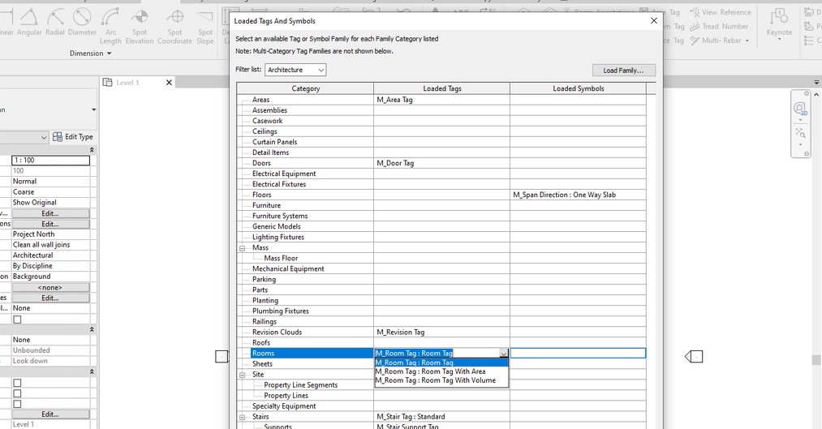Click the Keynote tool icon
The image size is (822, 429).
[779, 17]
